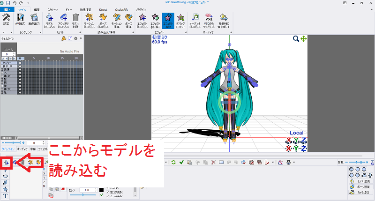Switch to the OculusRift ribbon tab

pyautogui.click(x=121, y=10)
